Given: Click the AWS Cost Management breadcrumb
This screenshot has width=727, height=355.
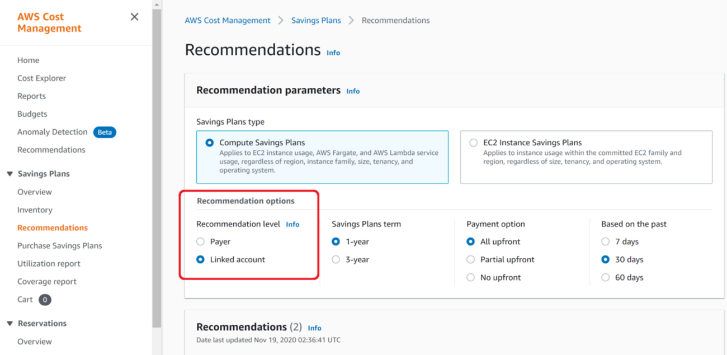Looking at the screenshot, I should click(228, 20).
